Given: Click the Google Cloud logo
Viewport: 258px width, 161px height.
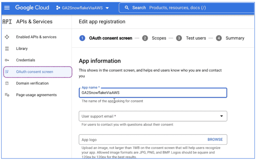Looking at the screenshot, I should coord(32,8).
